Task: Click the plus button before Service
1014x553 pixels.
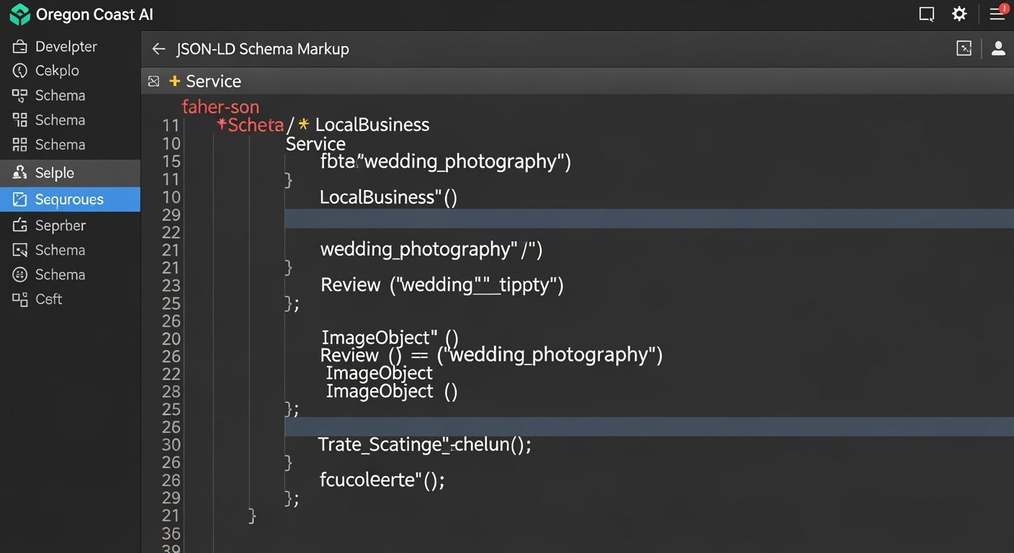Action: tap(174, 81)
